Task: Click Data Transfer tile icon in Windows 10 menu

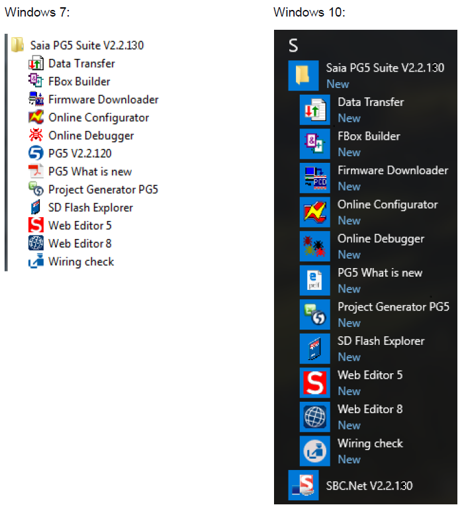Action: tap(314, 110)
